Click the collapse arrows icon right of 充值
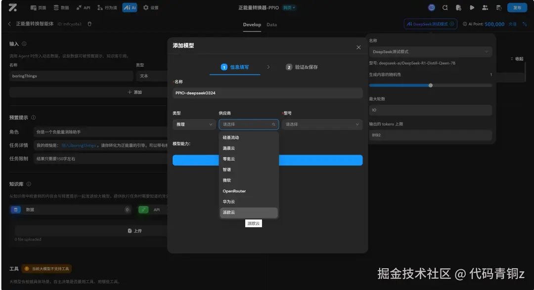Image resolution: width=534 pixels, height=290 pixels. tap(525, 24)
